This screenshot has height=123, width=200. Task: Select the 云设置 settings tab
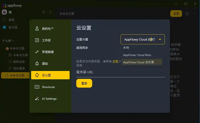(x=50, y=75)
